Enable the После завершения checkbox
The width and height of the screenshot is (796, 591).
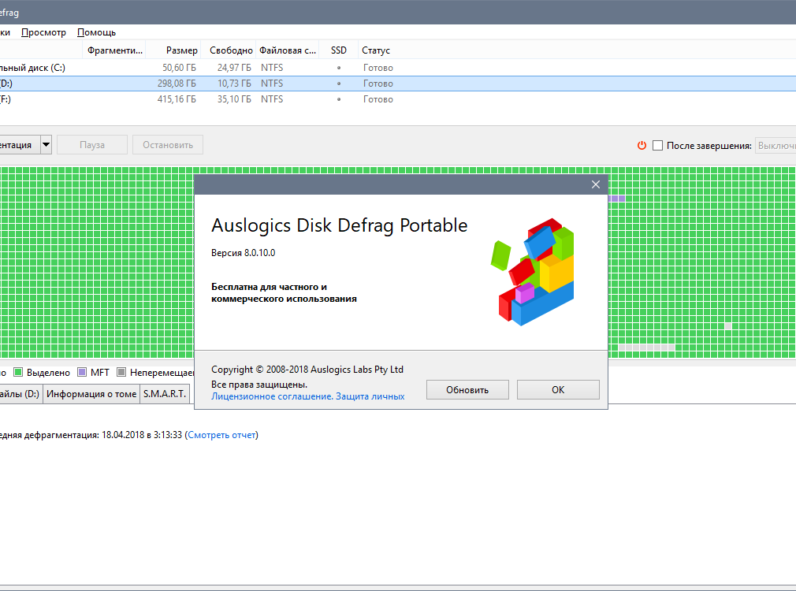coord(657,145)
